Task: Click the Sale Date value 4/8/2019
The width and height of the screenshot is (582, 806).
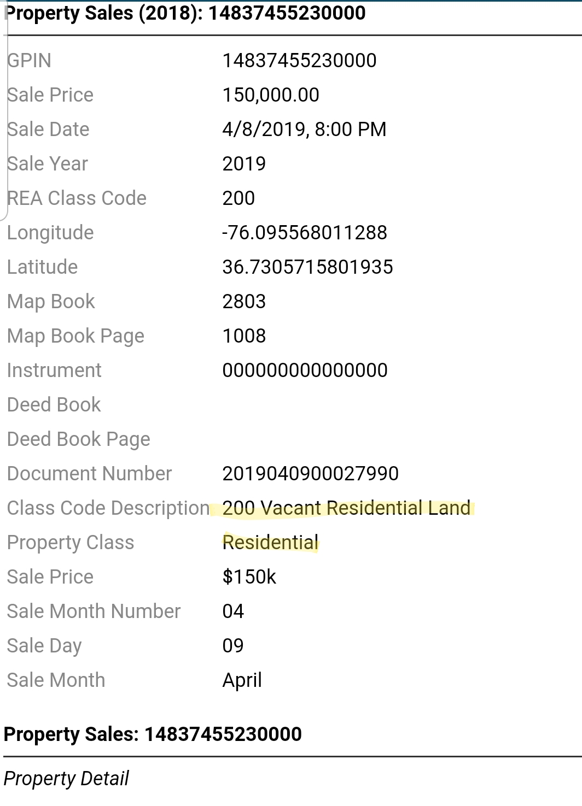Action: click(304, 130)
